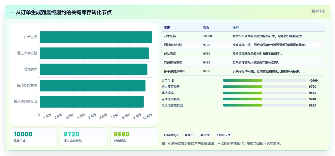This screenshot has width=335, height=156.
Task: Click table value 9580
Action: pyautogui.click(x=207, y=54)
